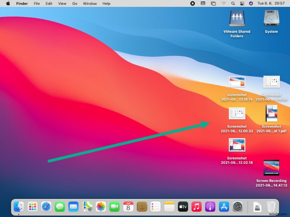Stop the active screen recording
The image size is (290, 217).
point(192,3)
